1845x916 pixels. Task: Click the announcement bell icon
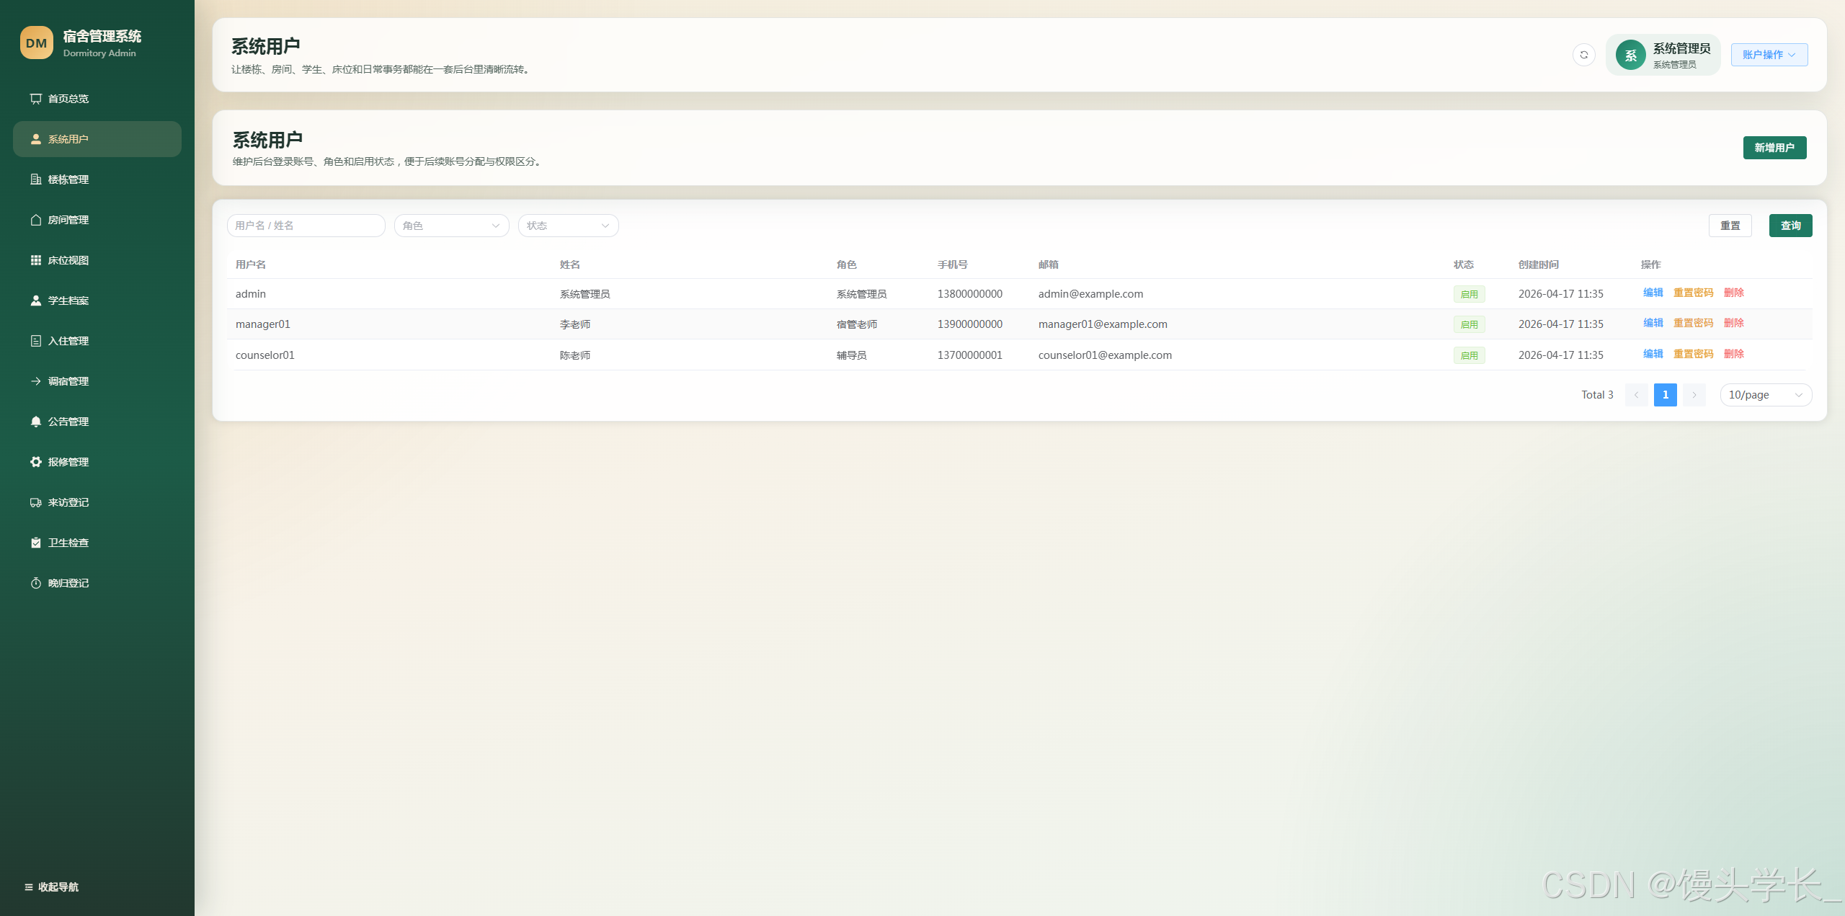point(35,422)
